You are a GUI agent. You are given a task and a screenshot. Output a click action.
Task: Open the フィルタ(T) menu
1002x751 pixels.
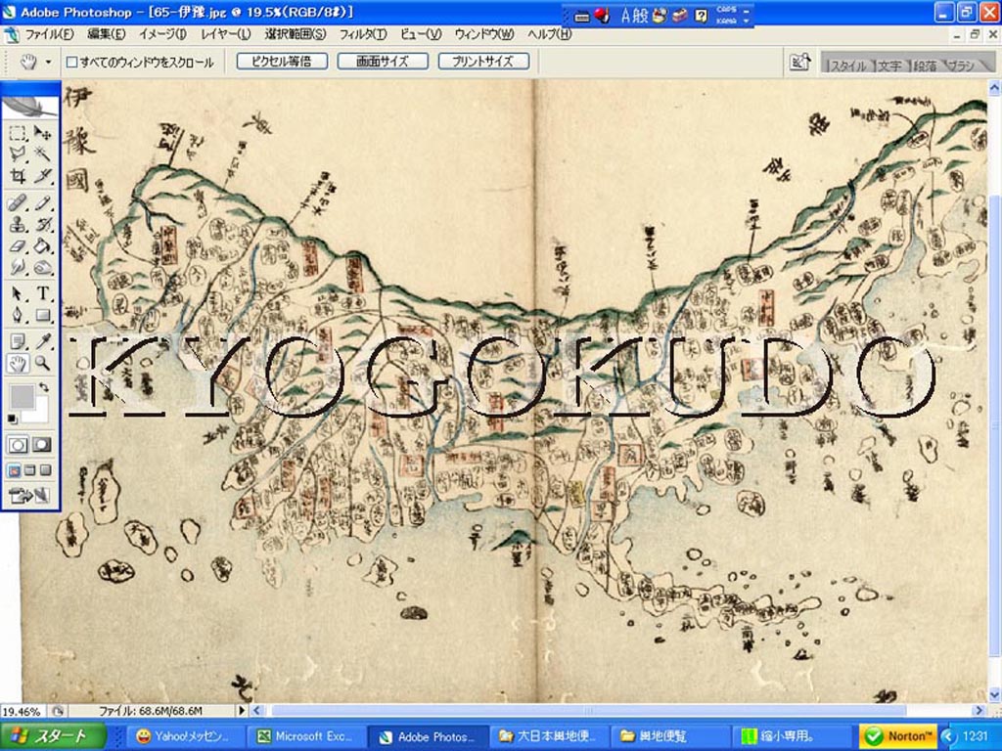(362, 34)
